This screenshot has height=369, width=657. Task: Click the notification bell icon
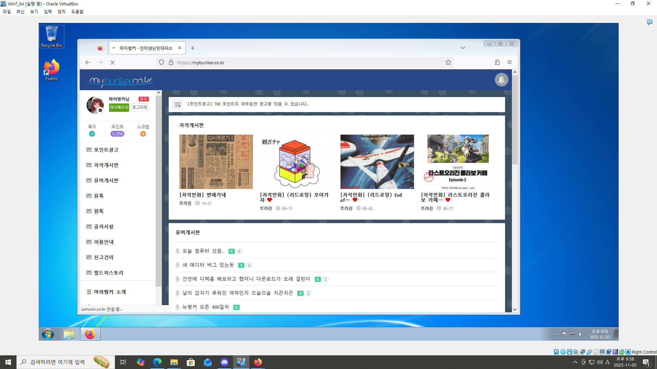(501, 80)
